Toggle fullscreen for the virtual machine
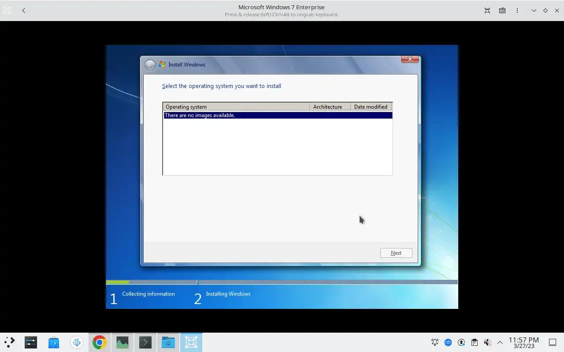Image resolution: width=564 pixels, height=352 pixels. tap(487, 11)
